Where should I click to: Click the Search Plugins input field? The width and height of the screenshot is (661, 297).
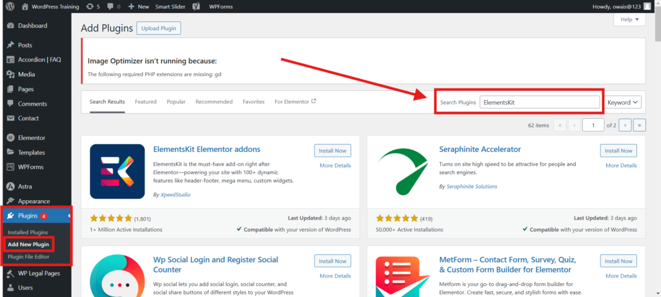point(540,102)
